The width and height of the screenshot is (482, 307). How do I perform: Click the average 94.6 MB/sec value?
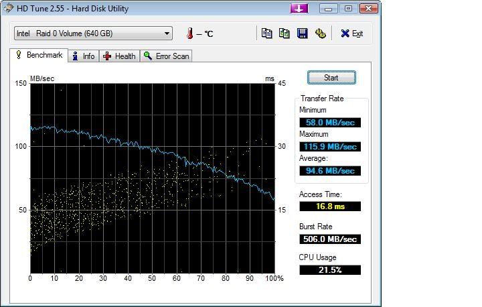[x=330, y=170]
